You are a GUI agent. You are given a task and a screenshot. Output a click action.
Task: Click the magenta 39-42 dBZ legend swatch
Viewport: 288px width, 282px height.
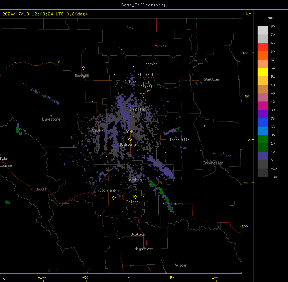pyautogui.click(x=263, y=105)
